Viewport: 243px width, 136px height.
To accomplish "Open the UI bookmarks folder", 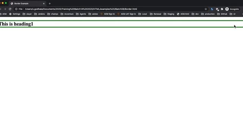I will (x=232, y=14).
